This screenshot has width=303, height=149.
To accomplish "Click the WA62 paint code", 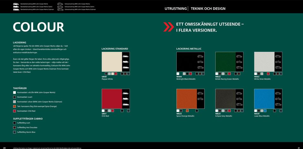I will [x=257, y=77].
